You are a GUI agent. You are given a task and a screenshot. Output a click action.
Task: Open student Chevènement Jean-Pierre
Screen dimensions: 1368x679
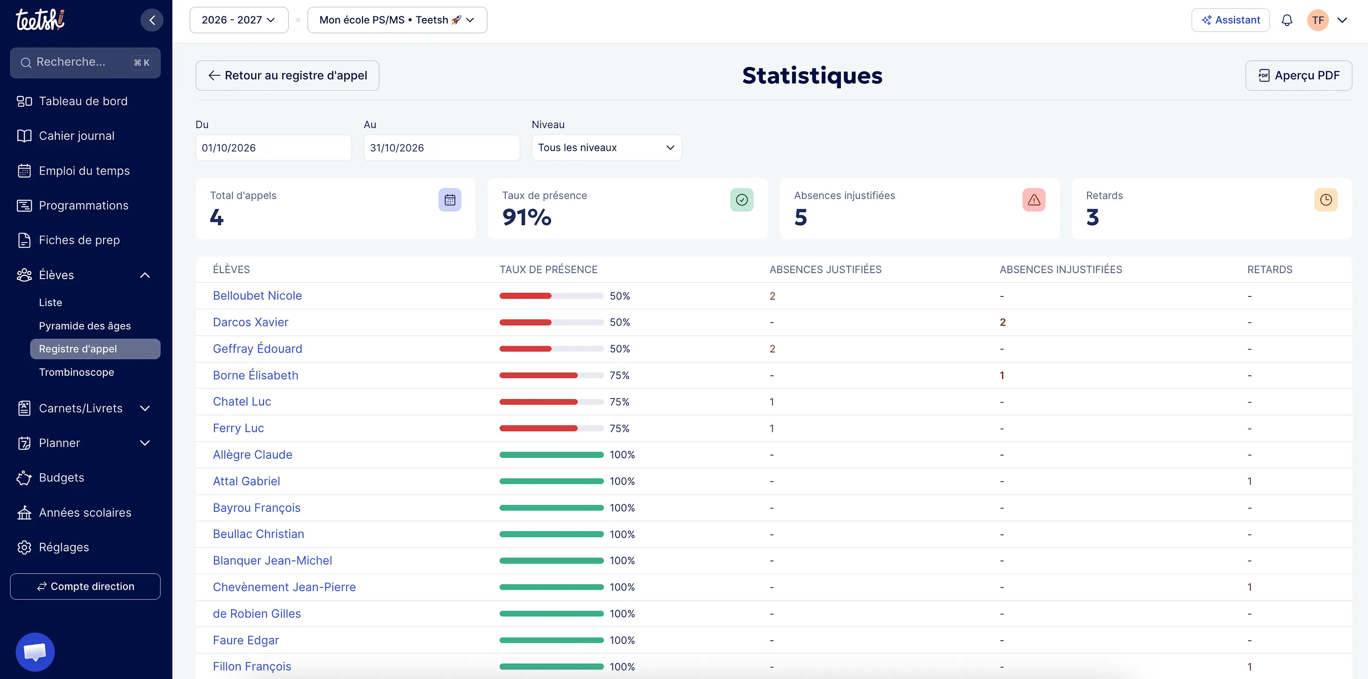284,587
